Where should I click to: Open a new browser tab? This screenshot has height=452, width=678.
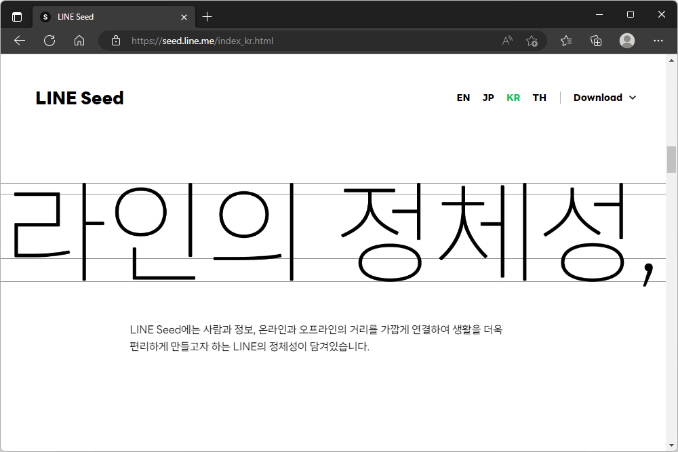click(207, 17)
